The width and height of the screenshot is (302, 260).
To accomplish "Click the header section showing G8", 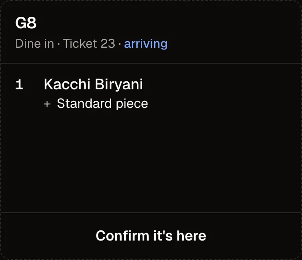I will pos(151,32).
